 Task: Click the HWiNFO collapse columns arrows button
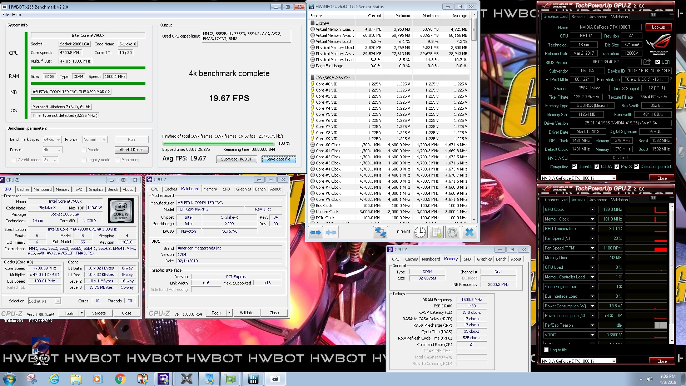click(331, 232)
